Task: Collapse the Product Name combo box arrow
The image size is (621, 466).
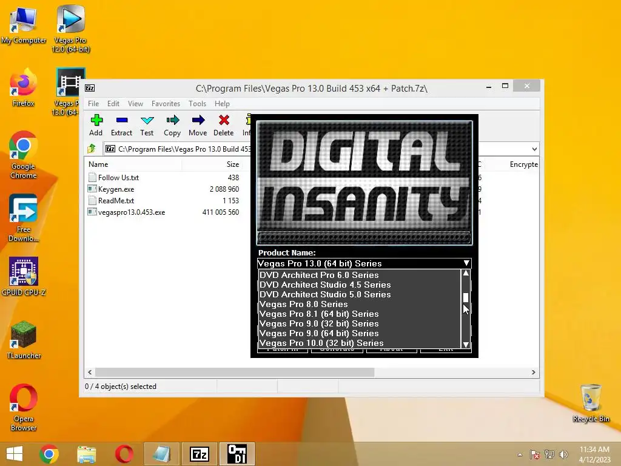Action: (466, 263)
